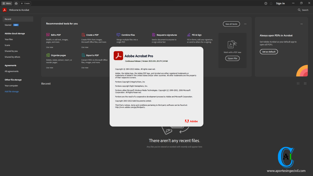The image size is (313, 176).
Task: Select the Recent tab in sidebar
Action: point(8,19)
